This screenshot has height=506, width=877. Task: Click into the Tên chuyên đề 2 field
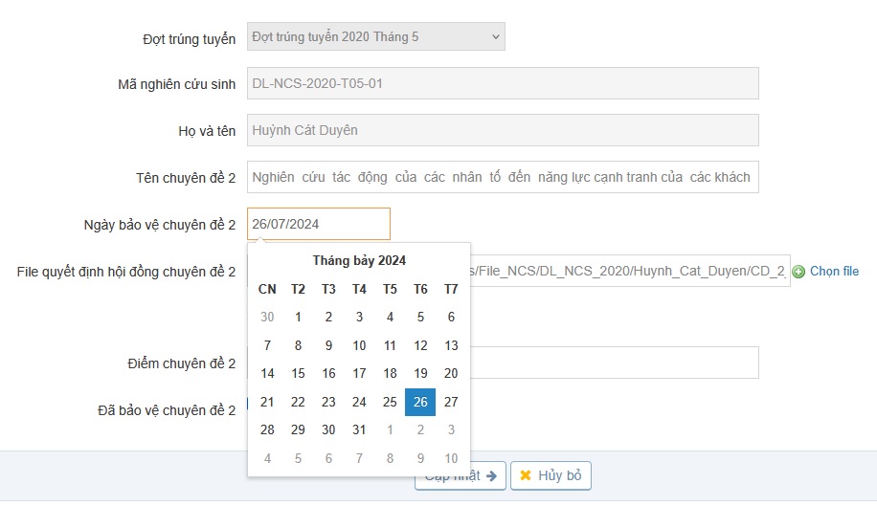click(502, 177)
